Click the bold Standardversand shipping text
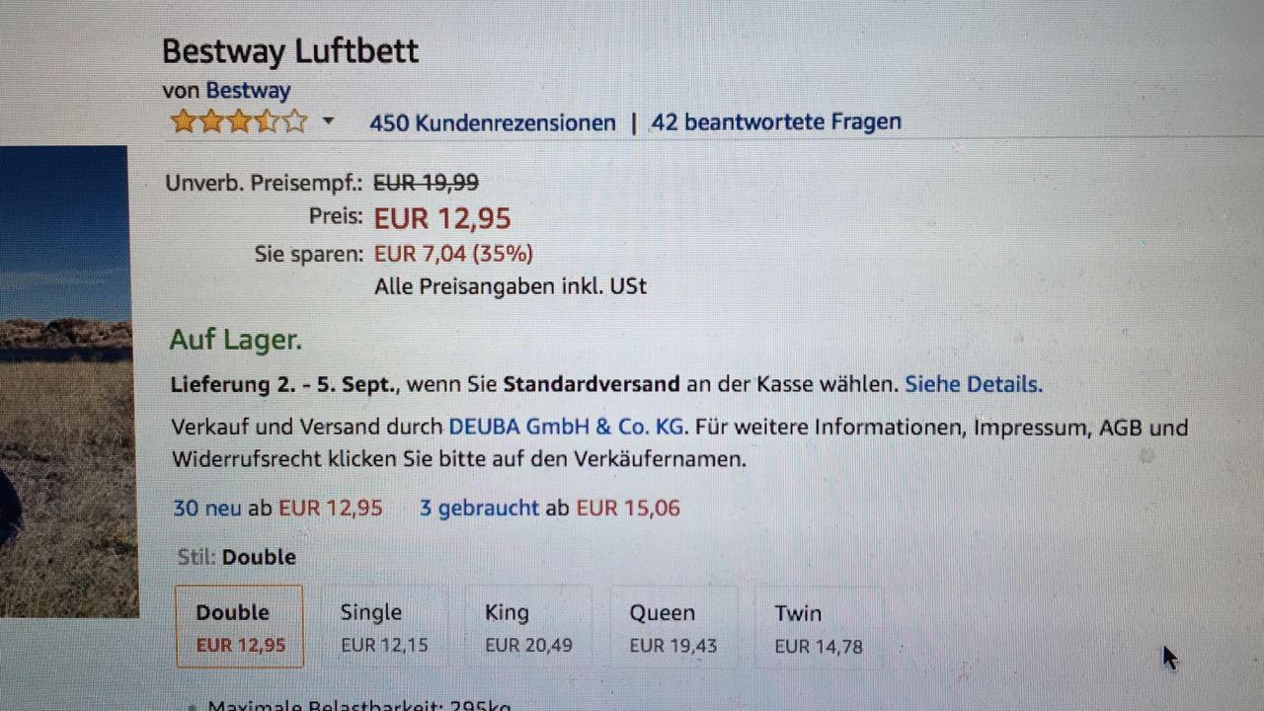1264x711 pixels. tap(591, 384)
